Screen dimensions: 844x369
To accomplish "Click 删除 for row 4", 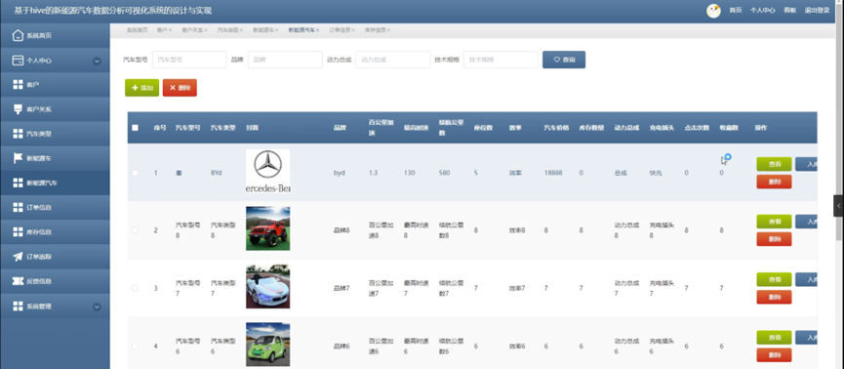I will [774, 355].
